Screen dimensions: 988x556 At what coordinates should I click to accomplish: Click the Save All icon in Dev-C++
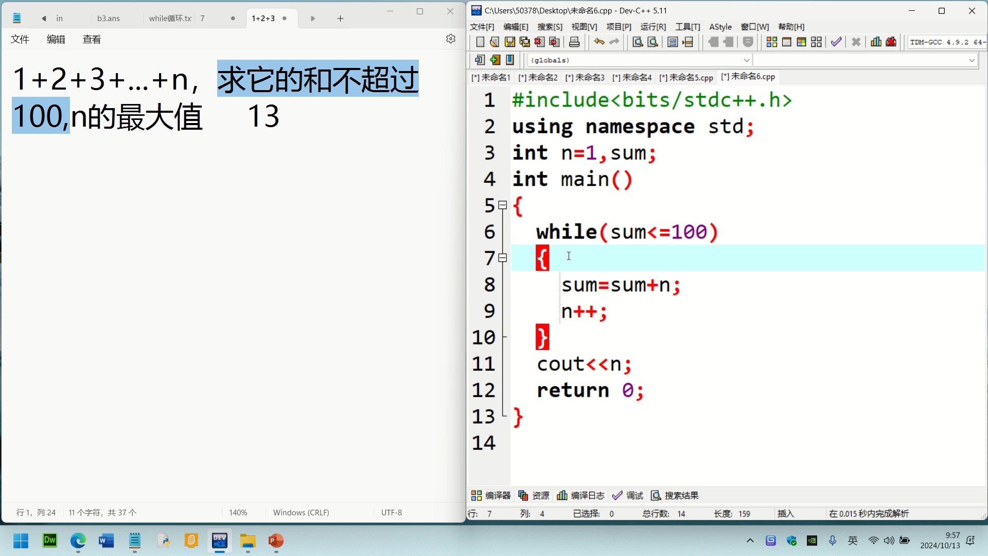(524, 42)
